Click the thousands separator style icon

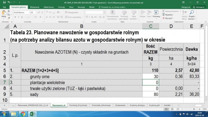(96, 17)
